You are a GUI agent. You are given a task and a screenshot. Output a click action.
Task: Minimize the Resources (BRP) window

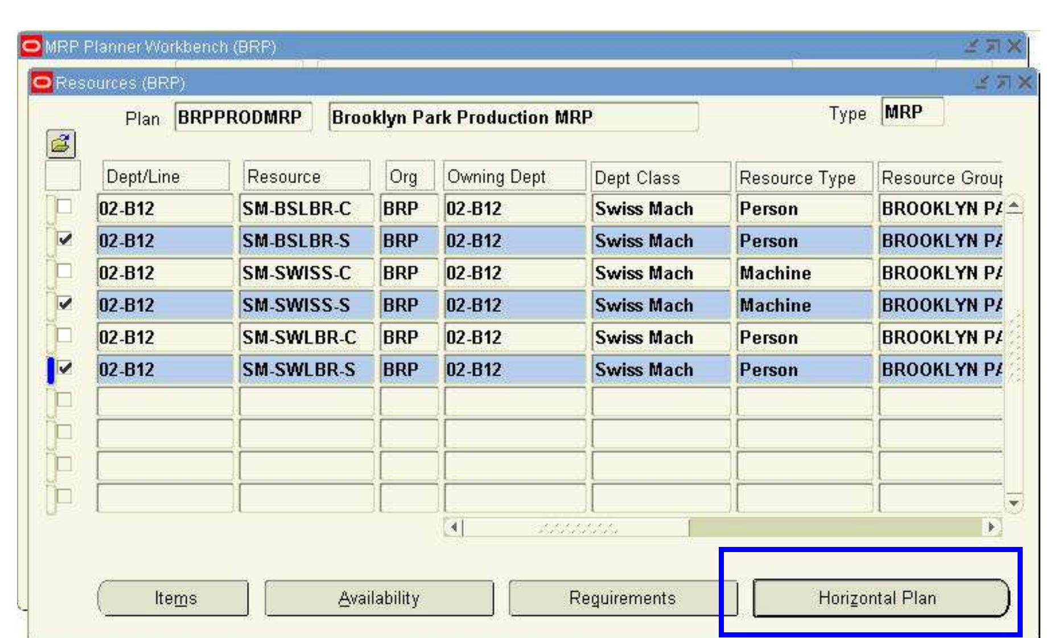coord(981,83)
